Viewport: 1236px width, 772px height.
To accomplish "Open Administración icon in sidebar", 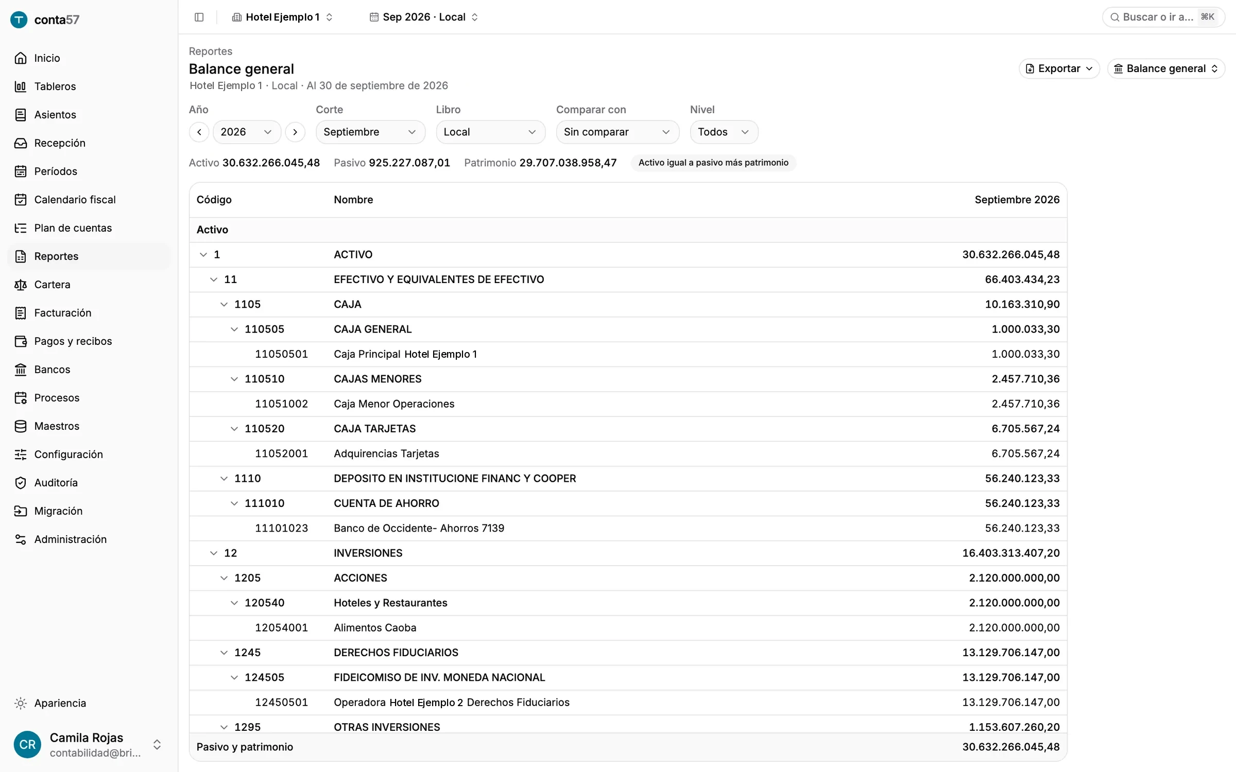I will 21,539.
